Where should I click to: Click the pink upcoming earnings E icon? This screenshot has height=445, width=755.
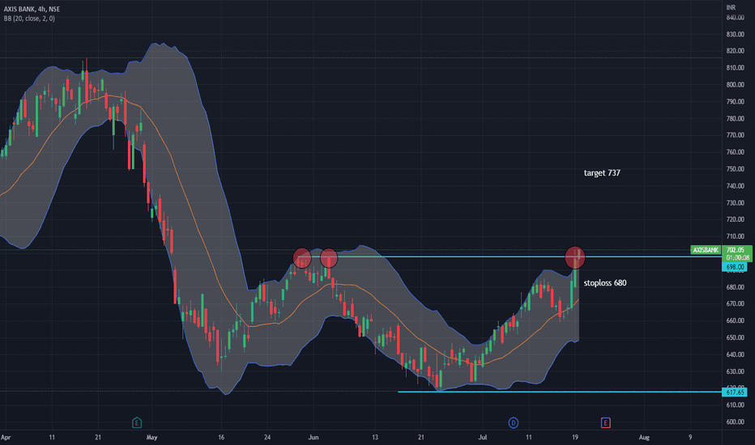pos(606,423)
